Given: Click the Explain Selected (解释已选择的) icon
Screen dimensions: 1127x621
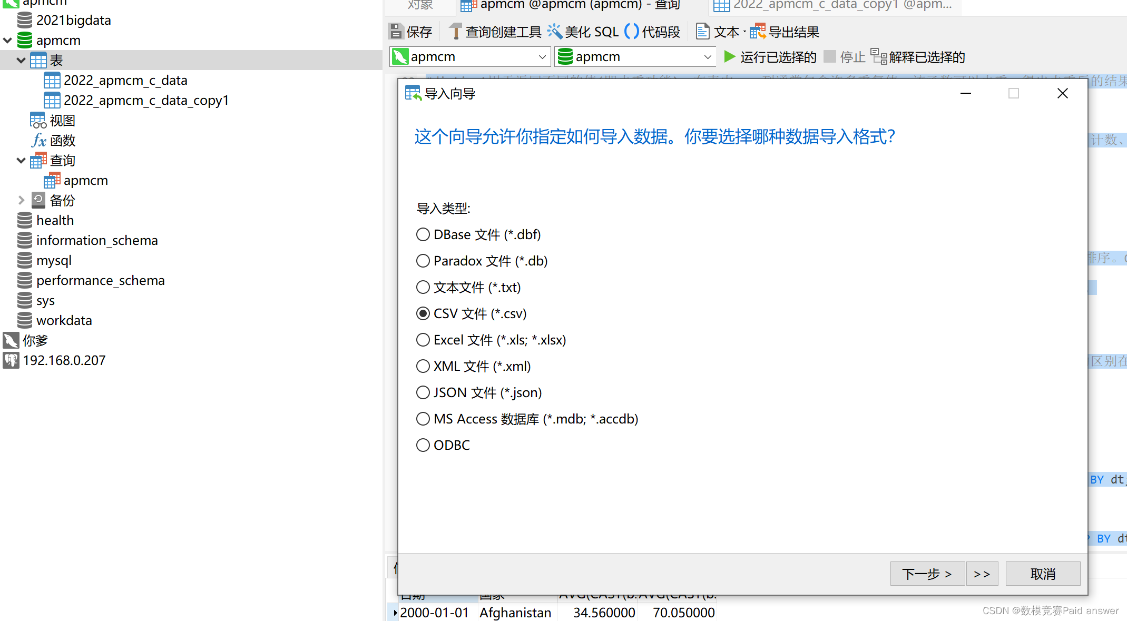Looking at the screenshot, I should coord(879,57).
